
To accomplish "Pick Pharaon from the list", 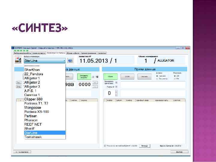I will coord(45,120).
